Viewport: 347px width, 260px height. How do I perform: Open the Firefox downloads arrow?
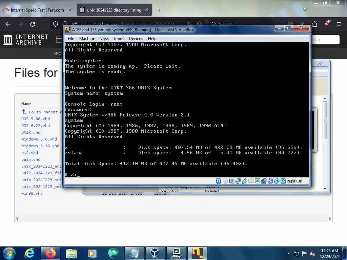tap(302, 23)
